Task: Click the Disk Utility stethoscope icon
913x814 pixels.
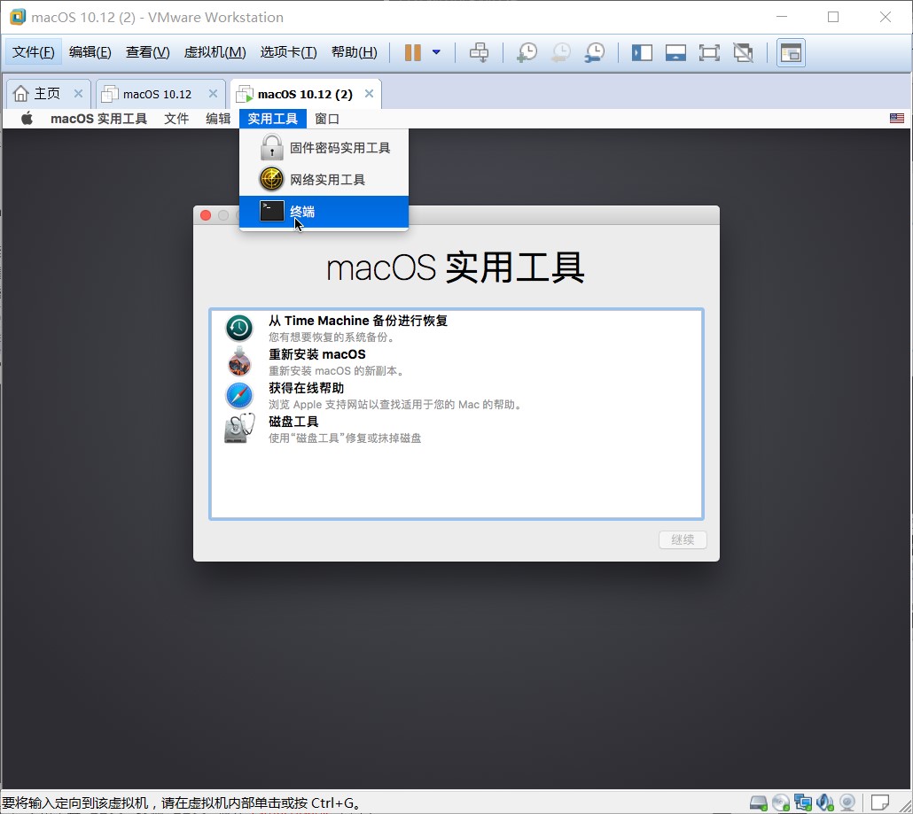Action: pos(239,429)
